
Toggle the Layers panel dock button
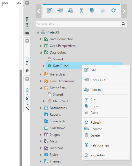coord(27,41)
